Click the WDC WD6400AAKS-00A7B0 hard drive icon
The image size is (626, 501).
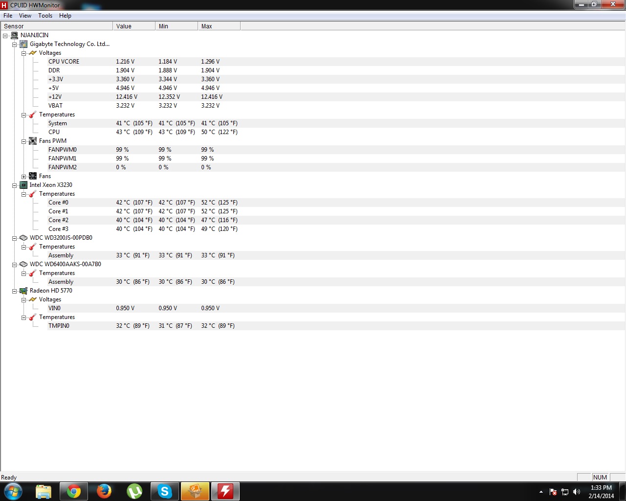[x=23, y=264]
